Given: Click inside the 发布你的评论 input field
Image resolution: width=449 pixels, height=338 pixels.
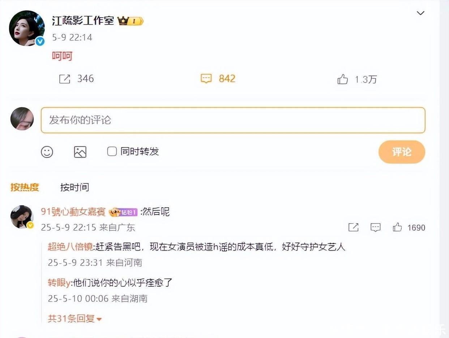Looking at the screenshot, I should pyautogui.click(x=233, y=120).
